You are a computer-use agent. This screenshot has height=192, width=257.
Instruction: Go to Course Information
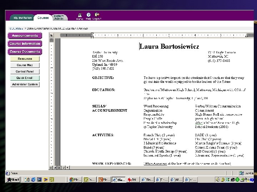click(25, 44)
